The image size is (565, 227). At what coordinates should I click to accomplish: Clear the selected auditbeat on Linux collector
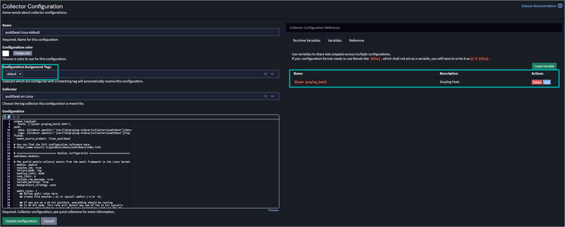(x=266, y=96)
